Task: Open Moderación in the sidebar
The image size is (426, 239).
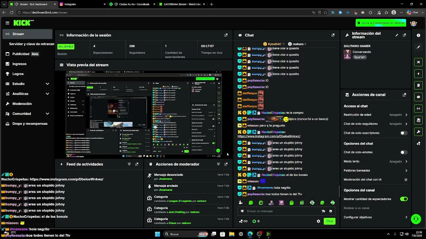Action: click(28, 104)
